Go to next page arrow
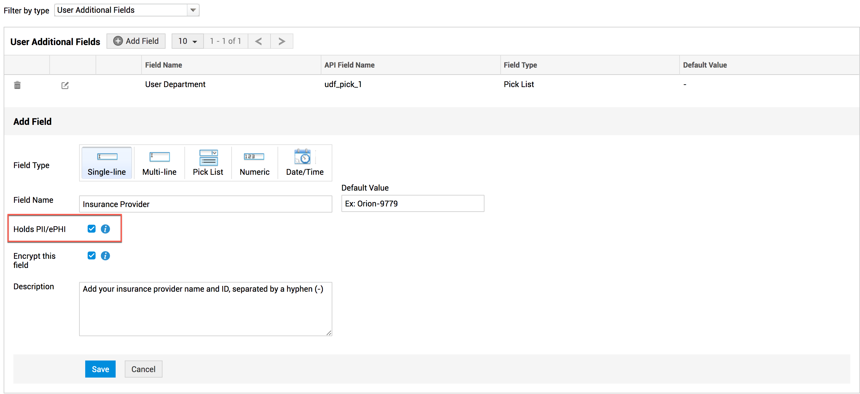 point(282,41)
